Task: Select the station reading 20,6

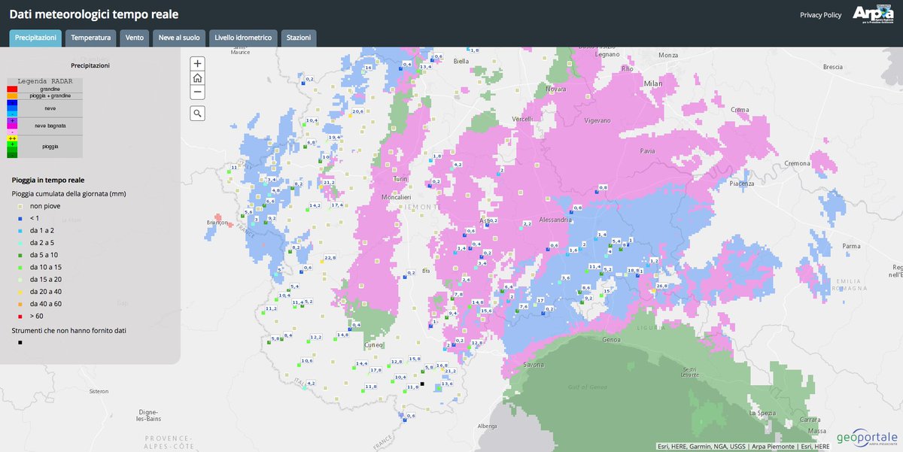Action: click(357, 111)
